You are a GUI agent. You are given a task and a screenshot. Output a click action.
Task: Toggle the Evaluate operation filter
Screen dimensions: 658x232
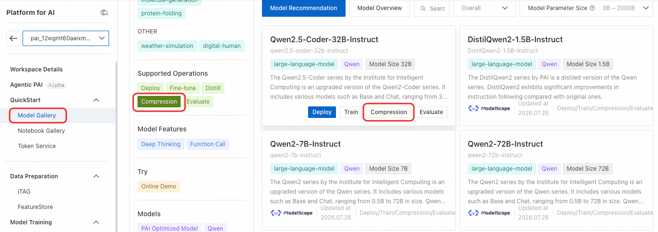[x=198, y=102]
